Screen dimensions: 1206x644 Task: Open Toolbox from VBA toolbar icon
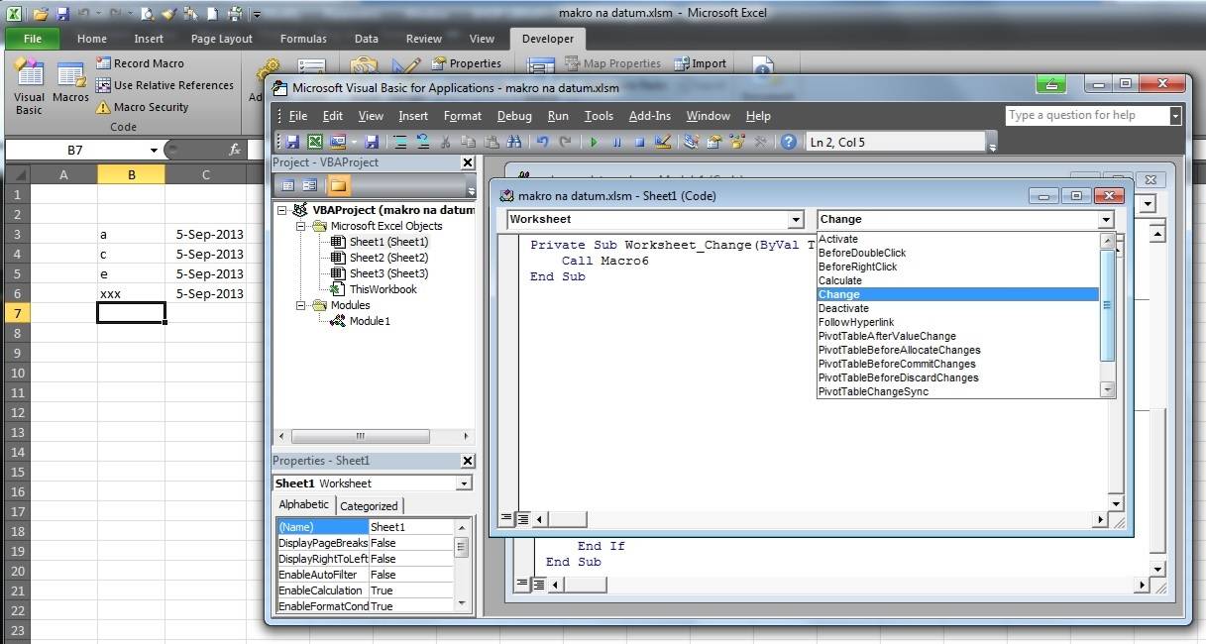[759, 142]
